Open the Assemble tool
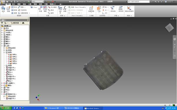The height and width of the screenshot is (110, 177). coord(45,9)
